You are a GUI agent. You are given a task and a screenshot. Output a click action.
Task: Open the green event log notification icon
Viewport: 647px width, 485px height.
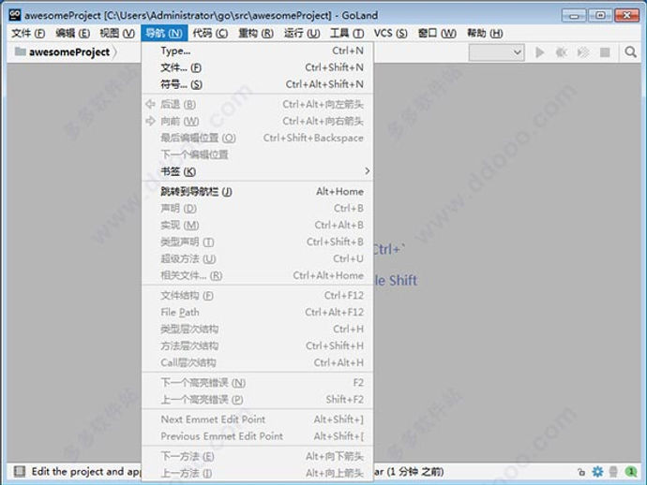[631, 471]
